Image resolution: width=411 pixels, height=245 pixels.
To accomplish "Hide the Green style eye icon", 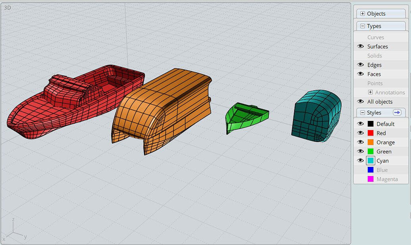I will pos(361,151).
